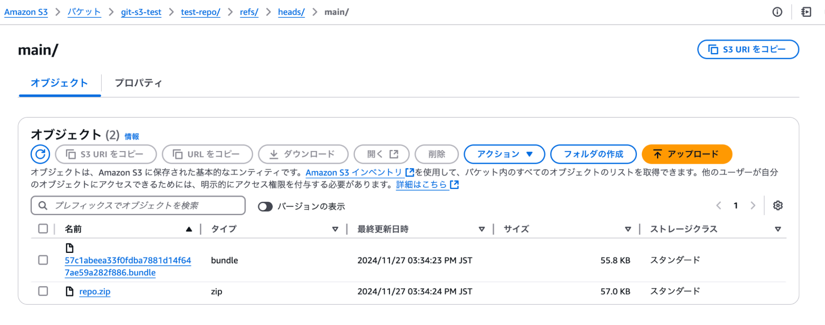Image resolution: width=825 pixels, height=325 pixels.
Task: Open the CloudShell panel icon at top right
Action: 806,12
